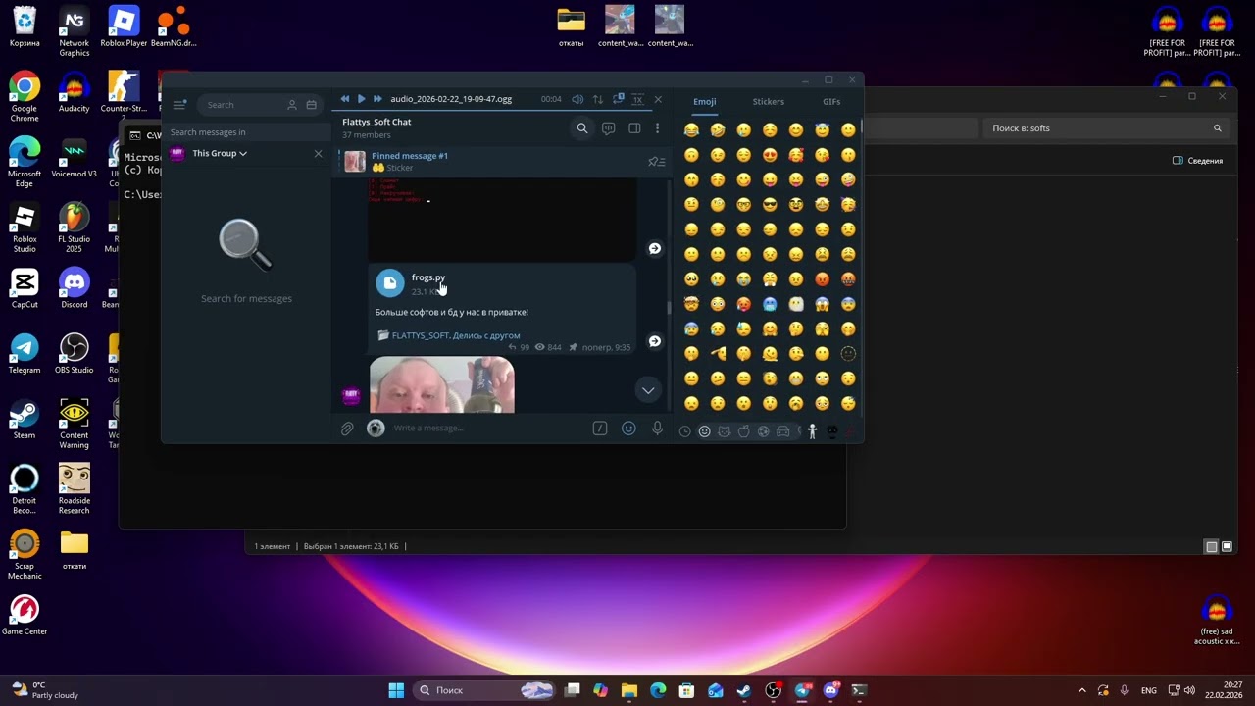Show hidden system tray icons chevron

(x=1082, y=690)
